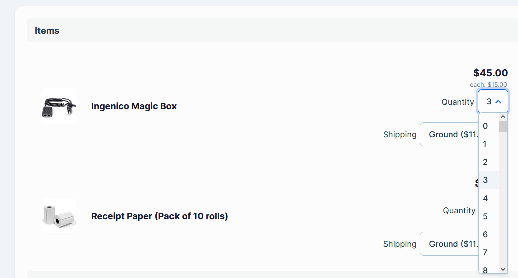Select quantity 6 from the list
Image resolution: width=518 pixels, height=278 pixels.
(488, 234)
